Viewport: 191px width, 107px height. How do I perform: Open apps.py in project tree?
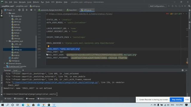tap(16, 24)
